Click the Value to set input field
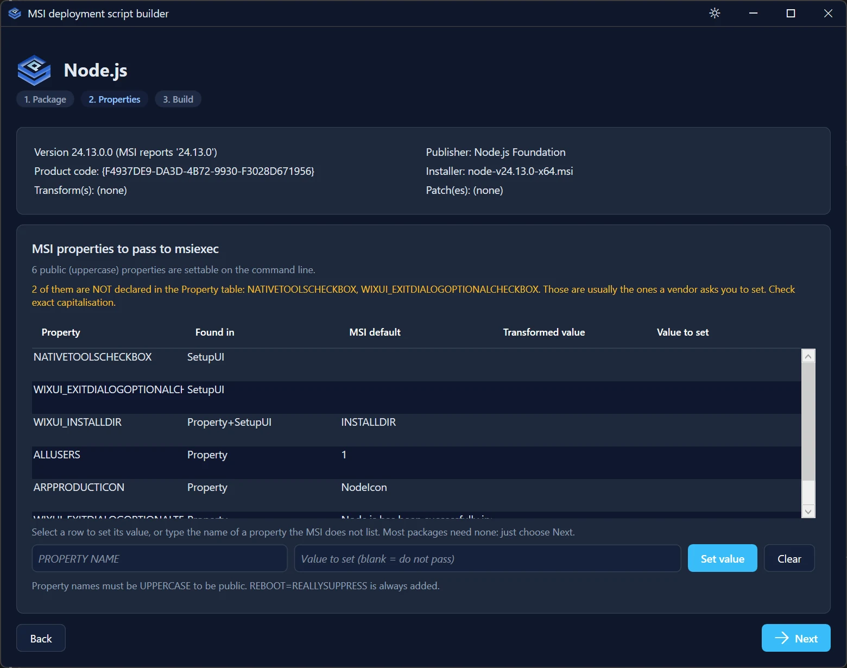This screenshot has width=847, height=668. point(488,558)
